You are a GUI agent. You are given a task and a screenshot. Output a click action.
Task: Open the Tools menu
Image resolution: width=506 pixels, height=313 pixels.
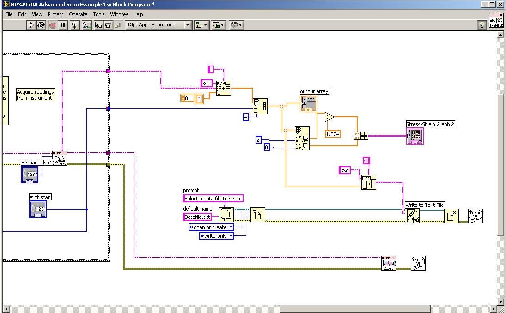[99, 14]
